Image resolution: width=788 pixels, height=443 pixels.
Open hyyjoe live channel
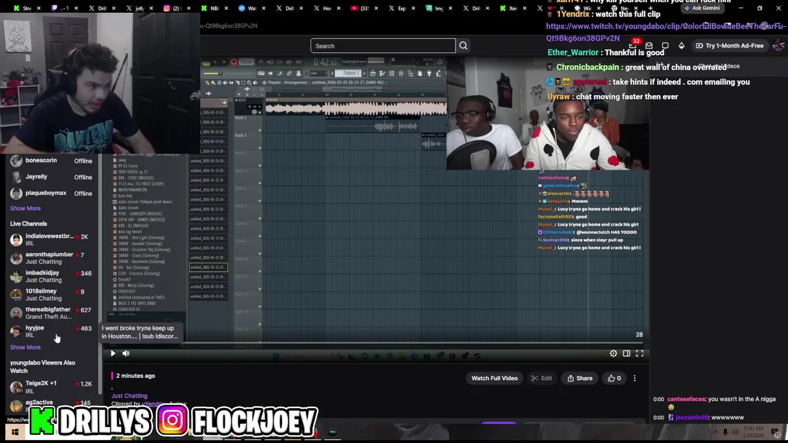click(51, 331)
